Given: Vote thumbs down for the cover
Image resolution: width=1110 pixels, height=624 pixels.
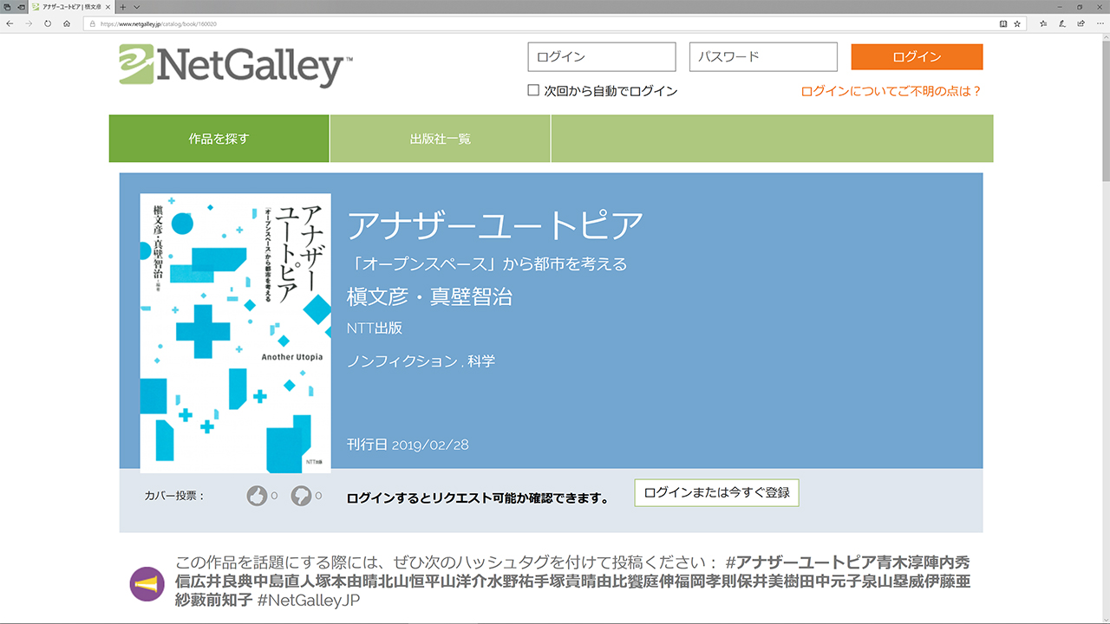Looking at the screenshot, I should click(301, 496).
